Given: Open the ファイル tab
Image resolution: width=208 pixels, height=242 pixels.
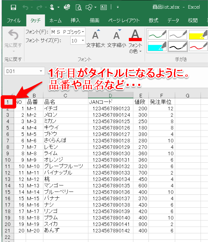Looking at the screenshot, I should (14, 20).
